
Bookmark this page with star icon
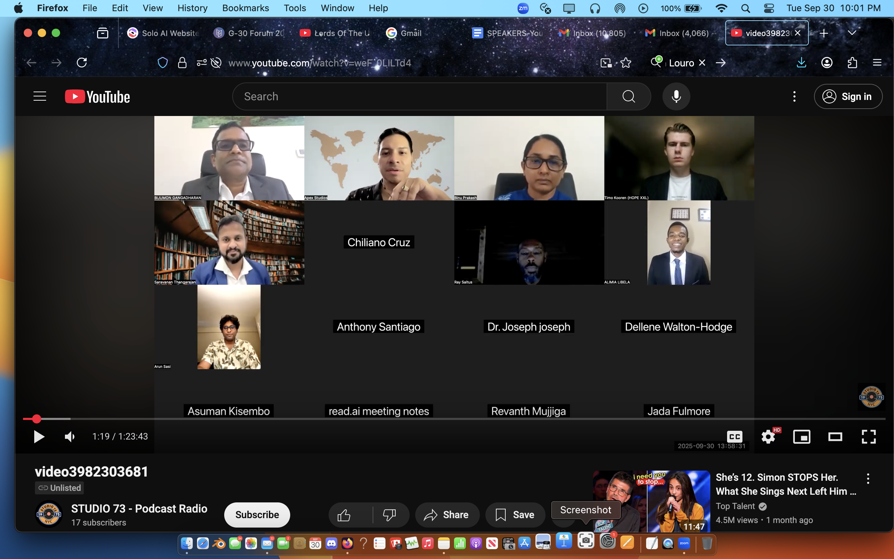pos(626,63)
